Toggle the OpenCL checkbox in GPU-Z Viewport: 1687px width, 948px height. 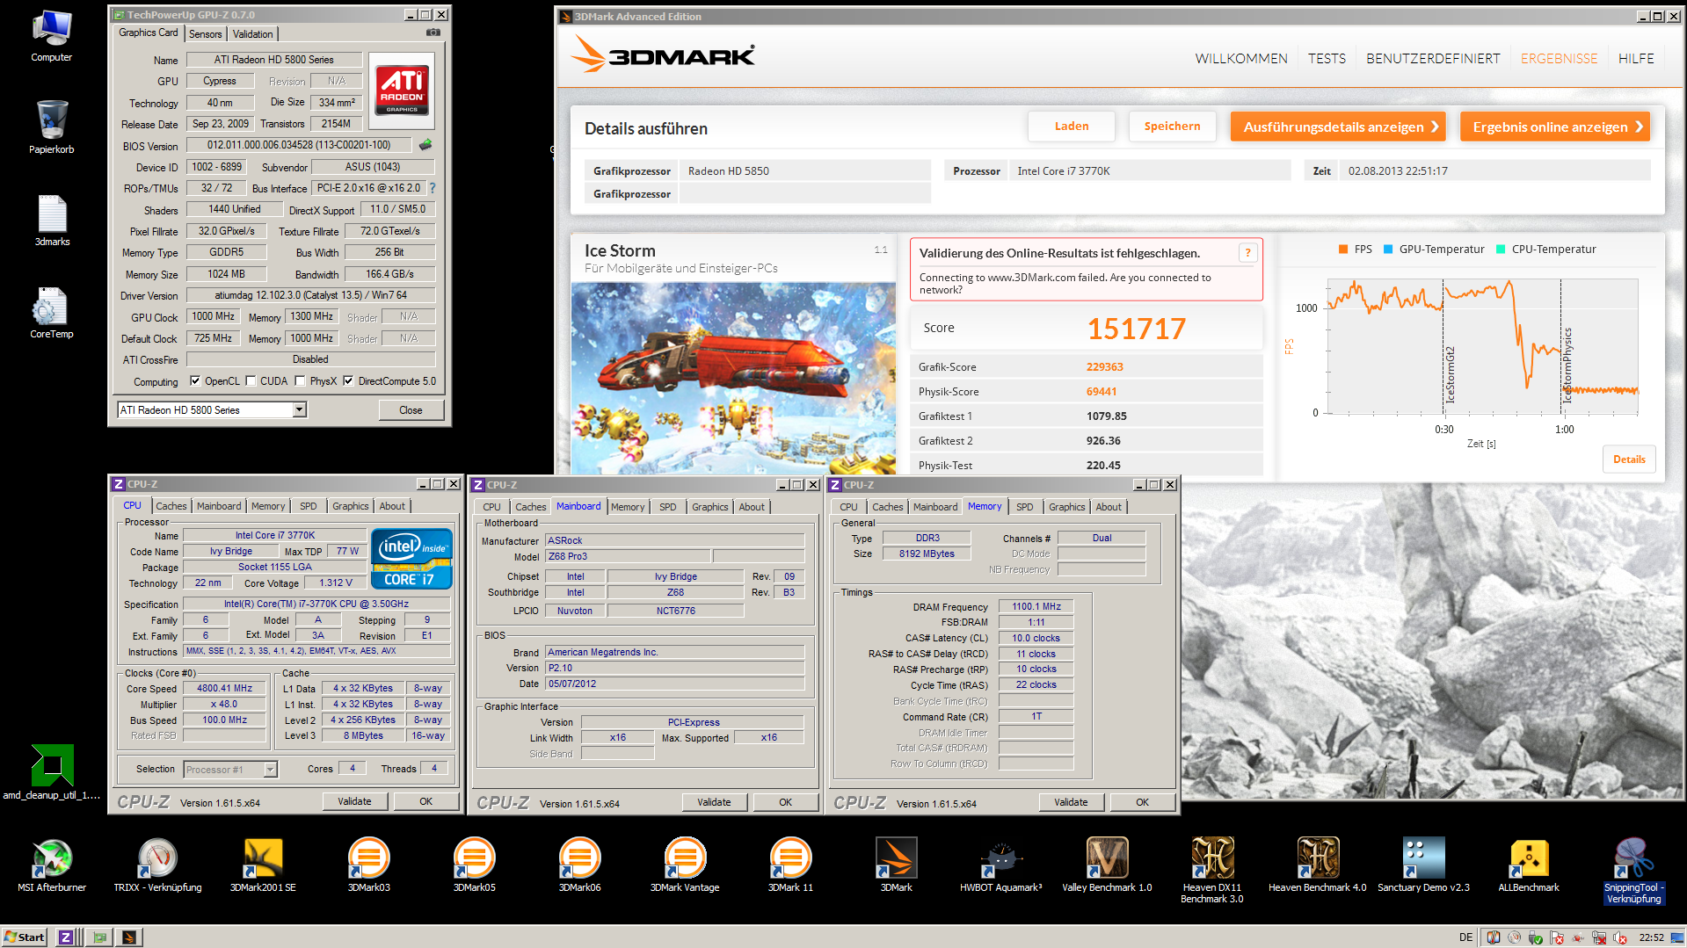click(x=195, y=381)
